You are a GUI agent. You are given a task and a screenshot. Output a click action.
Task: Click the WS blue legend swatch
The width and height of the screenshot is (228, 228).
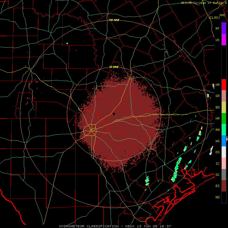(224, 141)
